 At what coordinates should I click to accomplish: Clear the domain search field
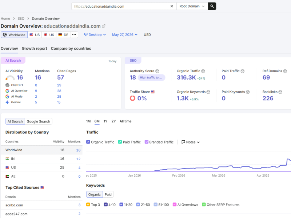coord(172,6)
